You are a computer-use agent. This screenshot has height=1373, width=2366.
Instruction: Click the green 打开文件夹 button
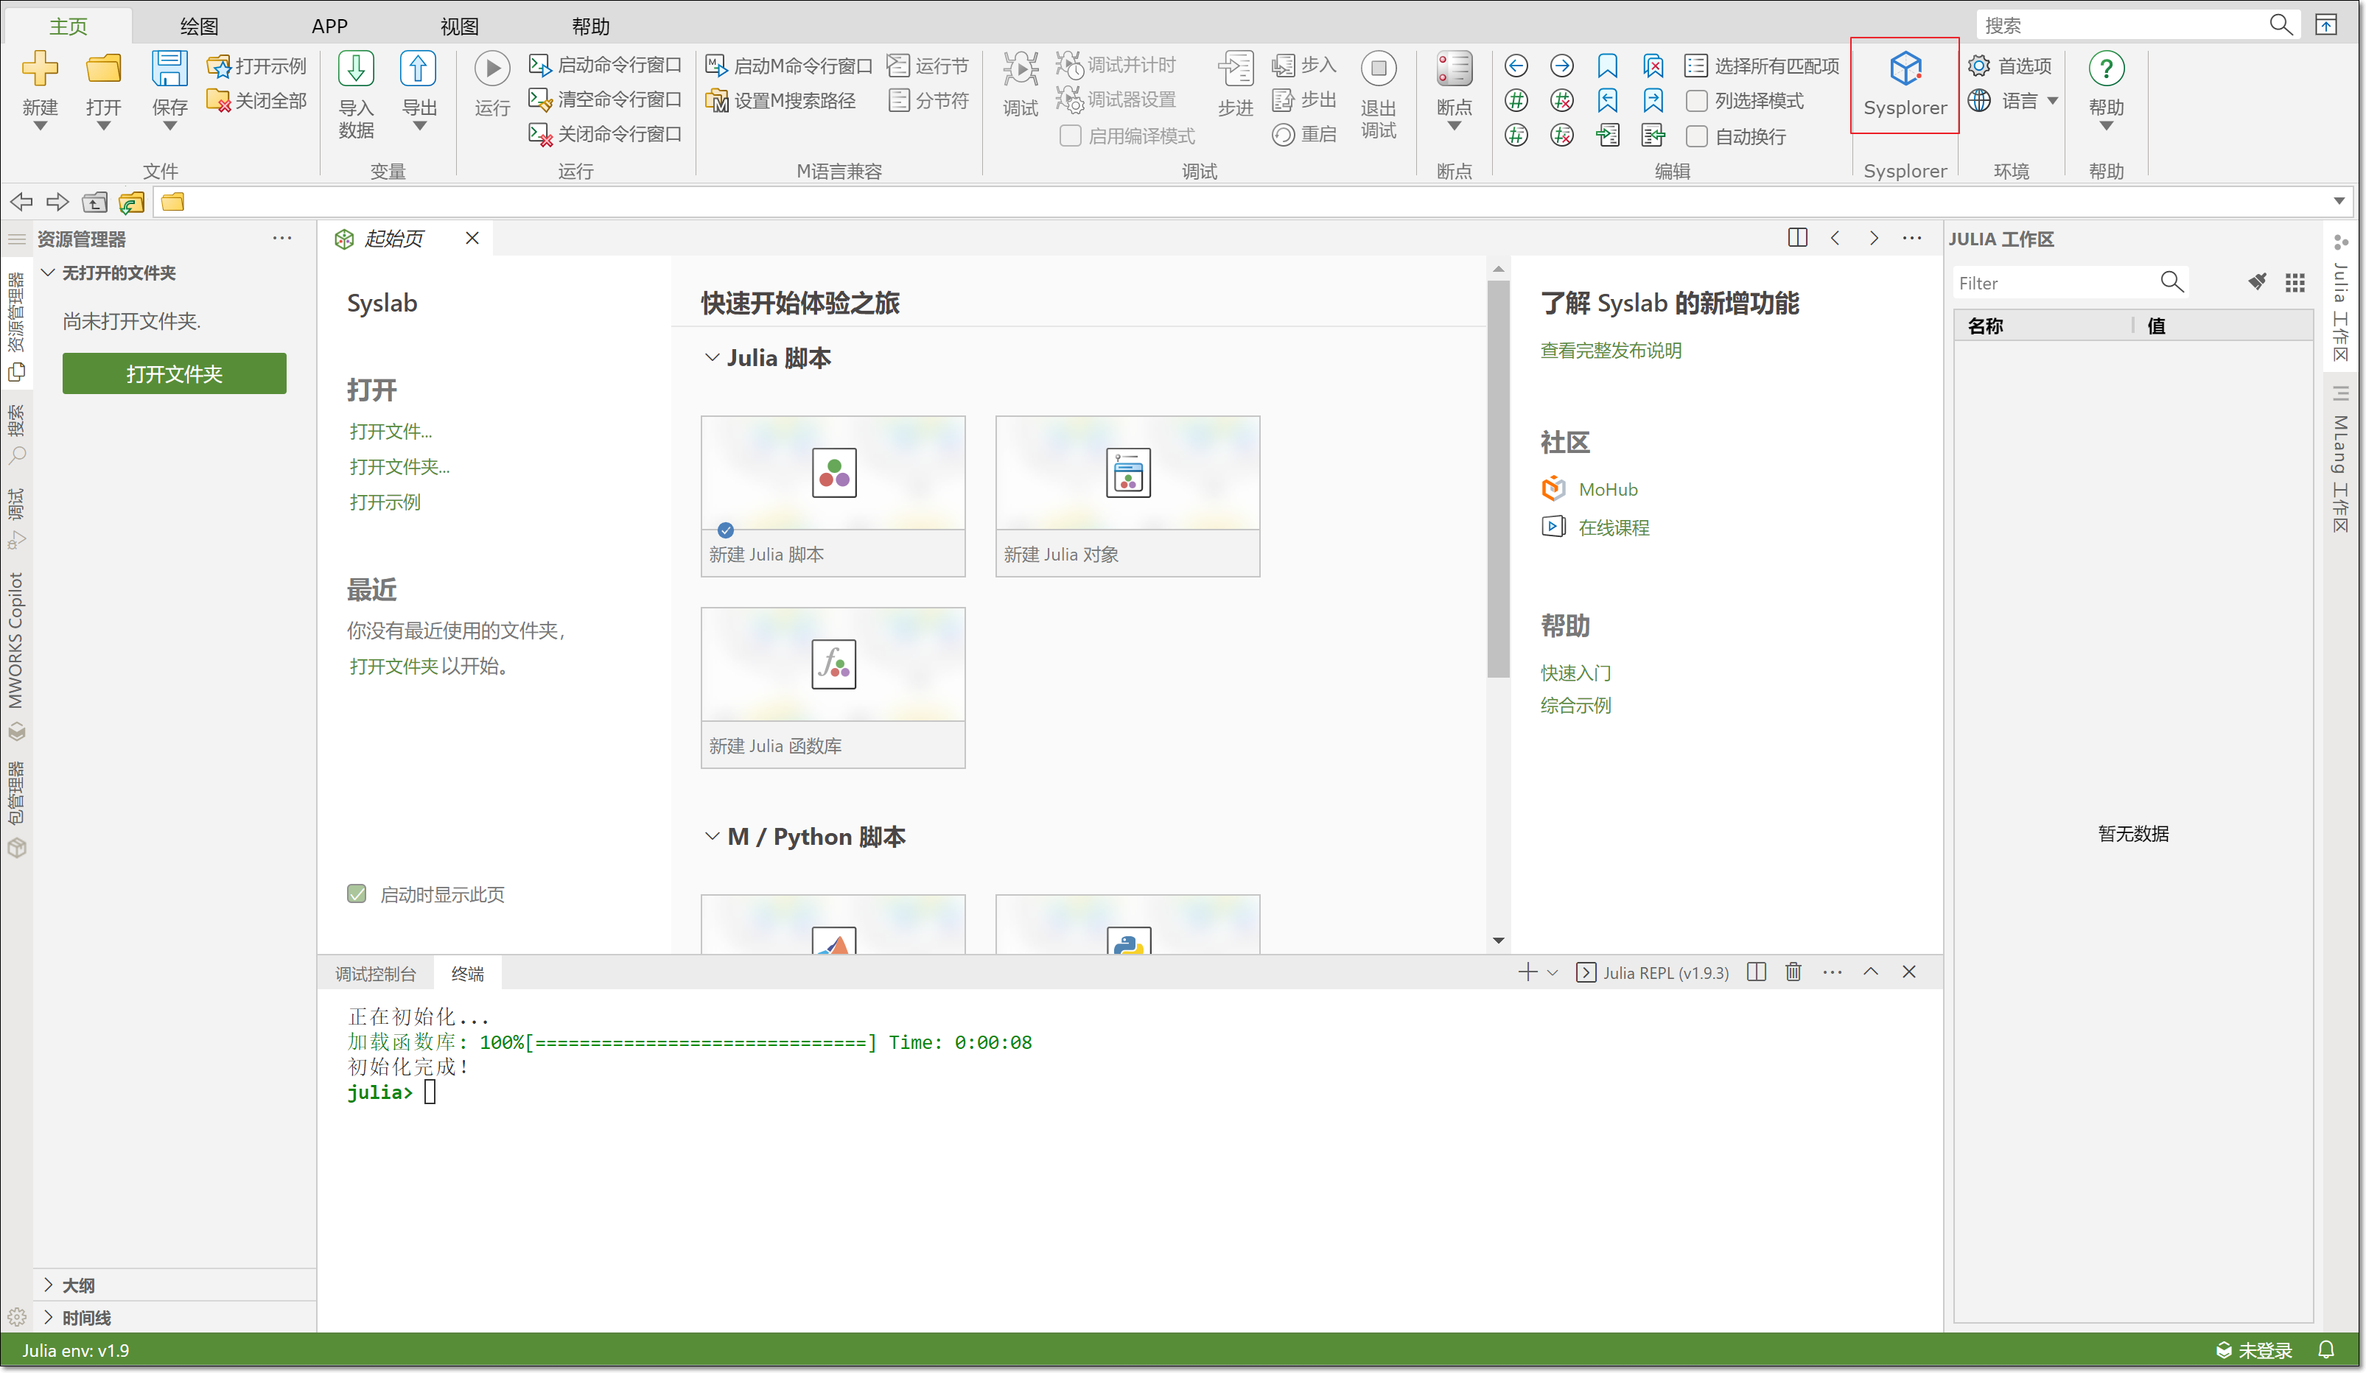point(174,373)
